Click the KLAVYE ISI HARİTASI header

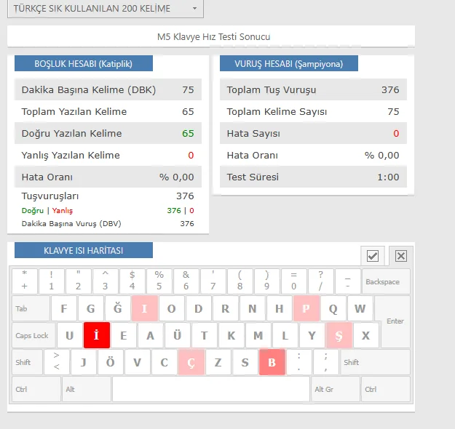pyautogui.click(x=84, y=250)
